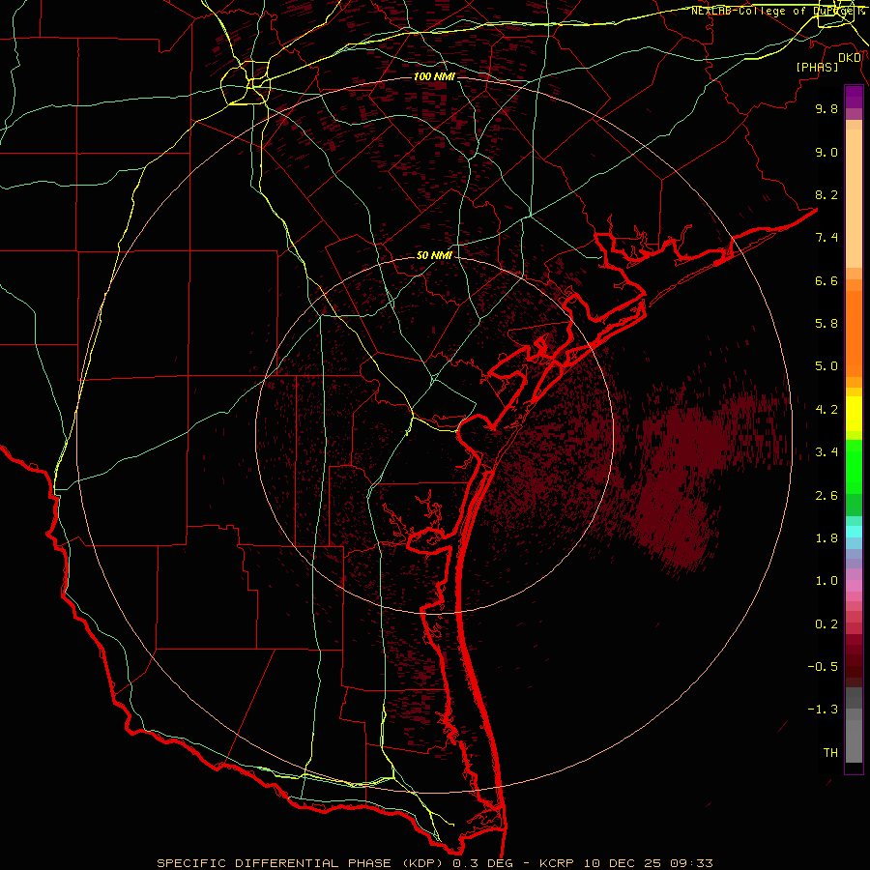Click the 9.0 scale value label
870x870 pixels.
826,152
